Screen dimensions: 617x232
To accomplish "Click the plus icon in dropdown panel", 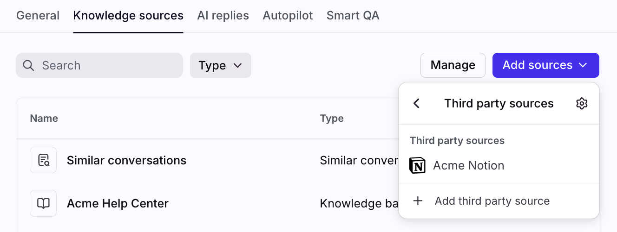I will [418, 201].
